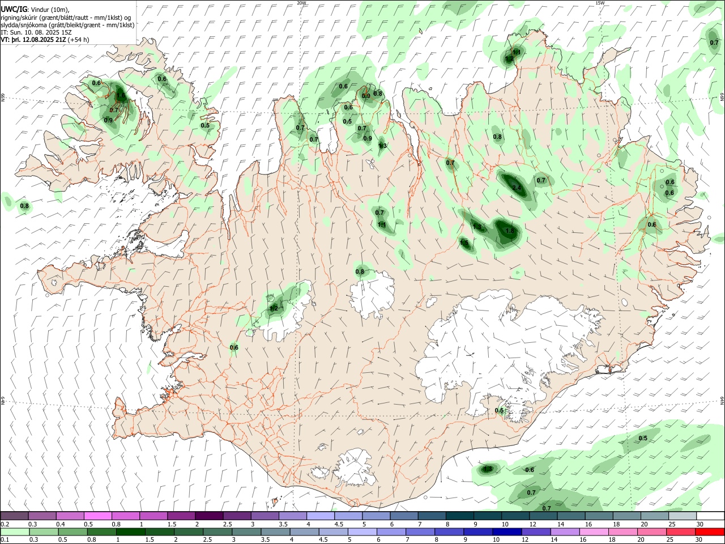725x544 pixels.
Task: Click the '(+54 h)' forecast offset text
Action: [78, 40]
